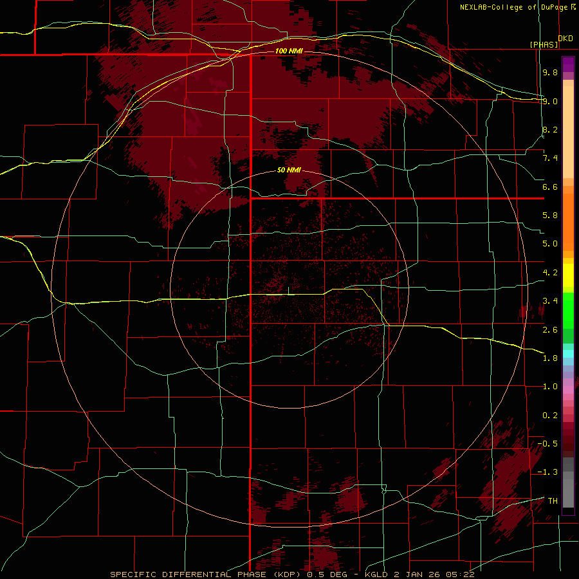The image size is (579, 579).
Task: Click the 5.0 value on the color scale
Action: pos(550,244)
